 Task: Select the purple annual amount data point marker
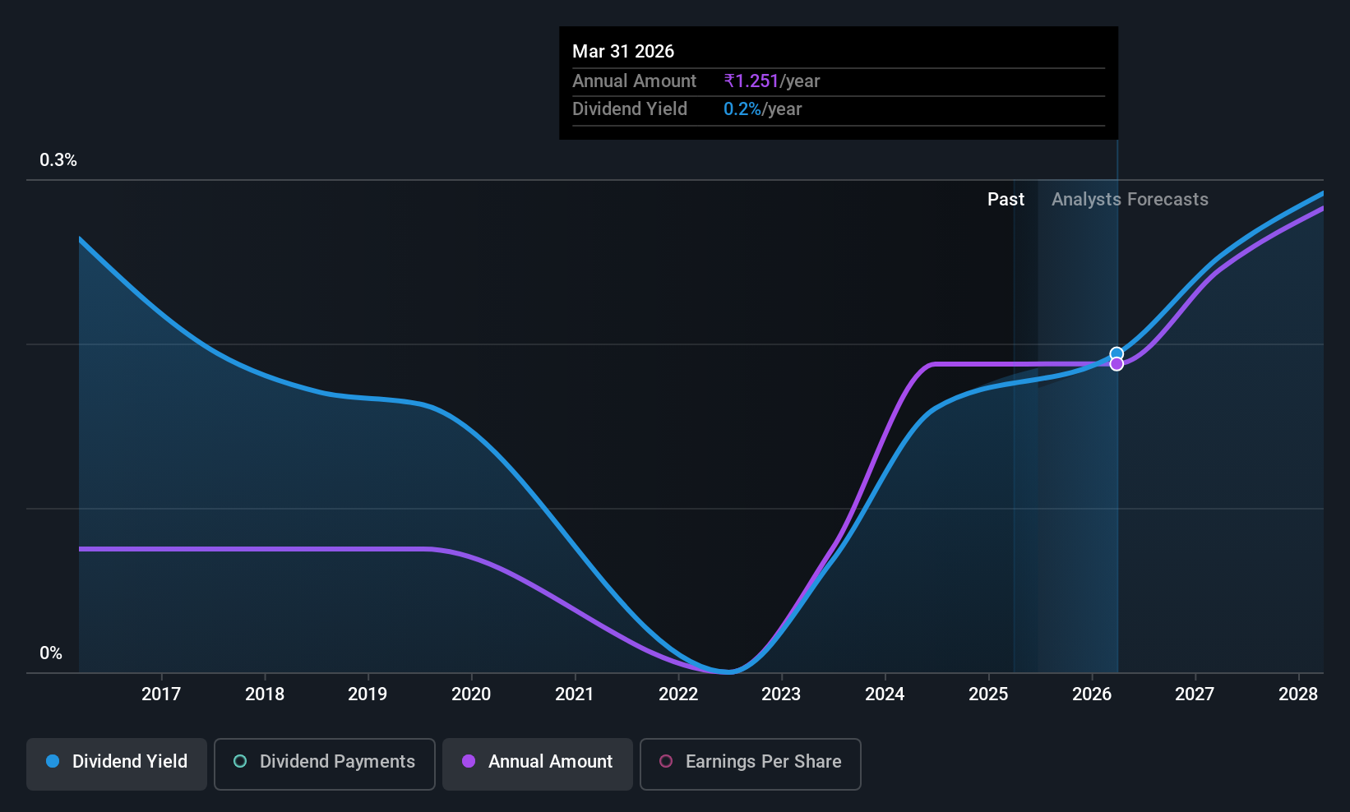coord(1117,364)
